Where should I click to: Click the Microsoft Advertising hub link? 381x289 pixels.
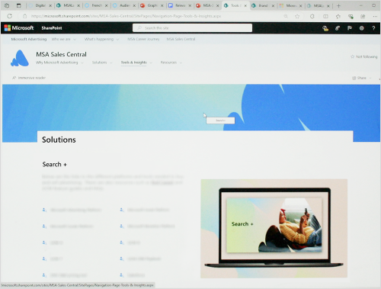(29, 39)
